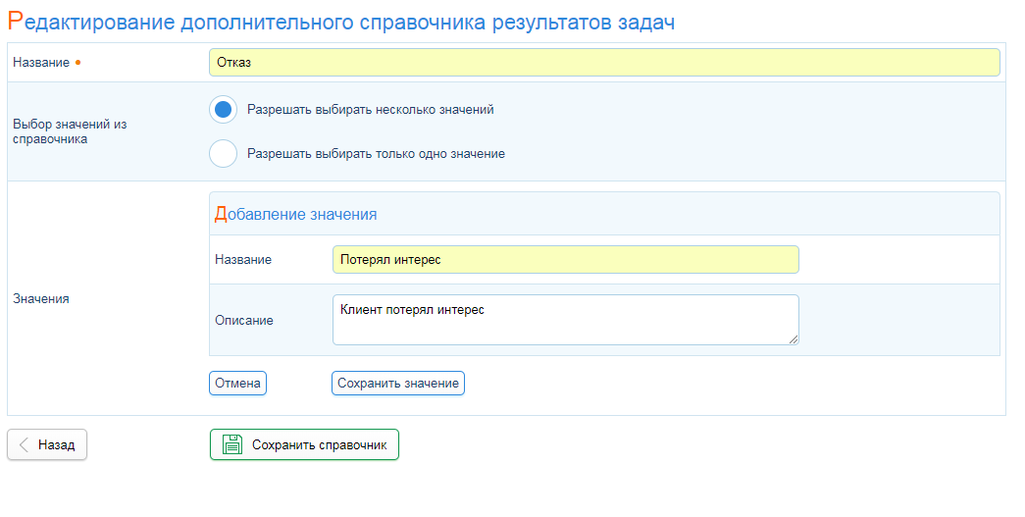Click the page title 'Редактирование дополнительного справочника'

[x=341, y=22]
